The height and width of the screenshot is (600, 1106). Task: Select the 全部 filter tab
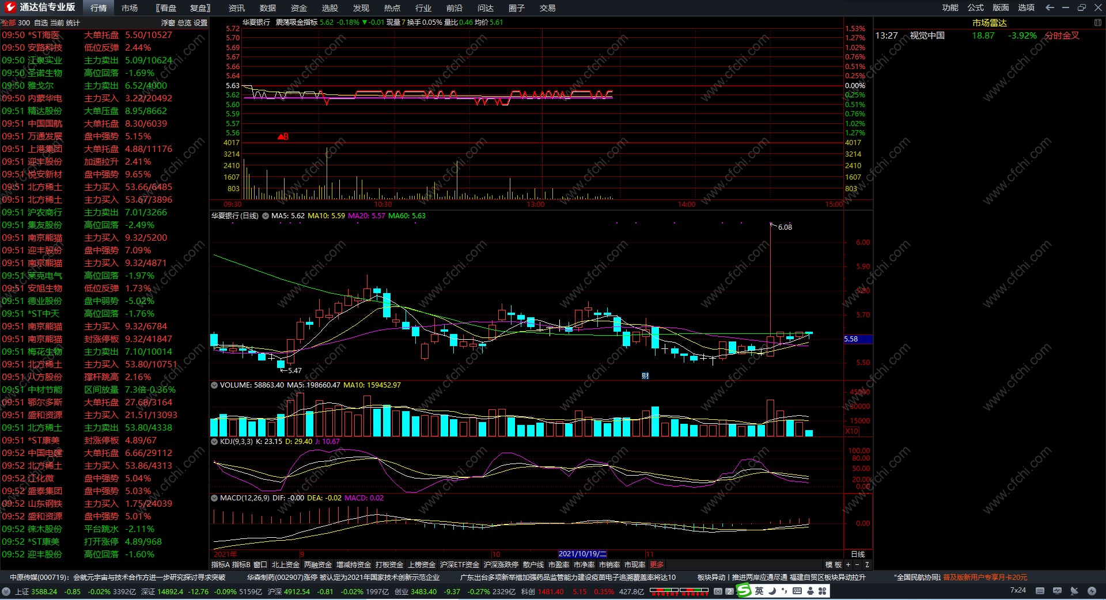coord(9,23)
